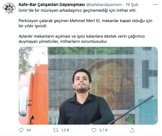This screenshot has width=162, height=136.
Task: Click the text line ending sorumlusudur
Action: tap(63, 41)
